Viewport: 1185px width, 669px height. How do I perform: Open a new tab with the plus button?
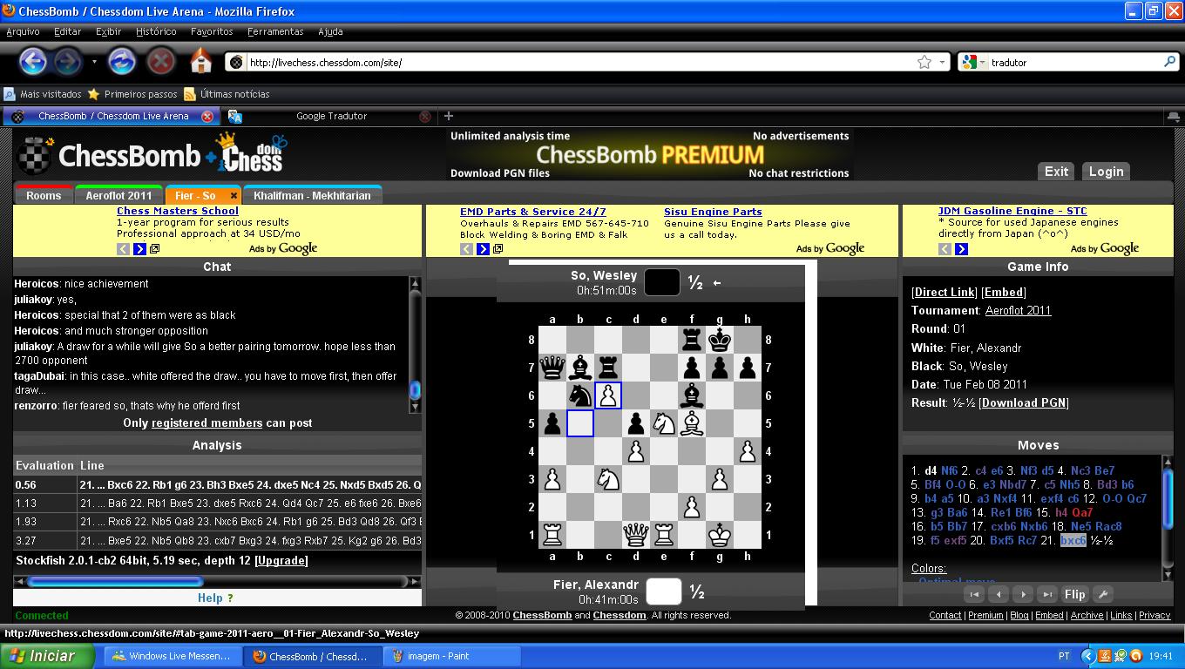(449, 116)
